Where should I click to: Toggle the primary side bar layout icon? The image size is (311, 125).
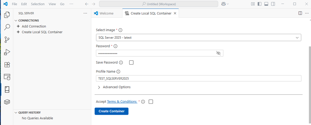click(259, 4)
